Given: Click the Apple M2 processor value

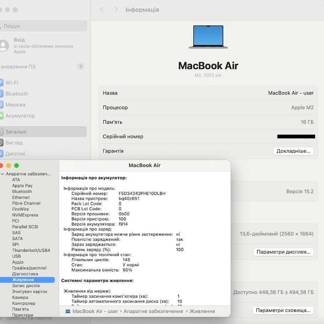Looking at the screenshot, I should point(302,107).
